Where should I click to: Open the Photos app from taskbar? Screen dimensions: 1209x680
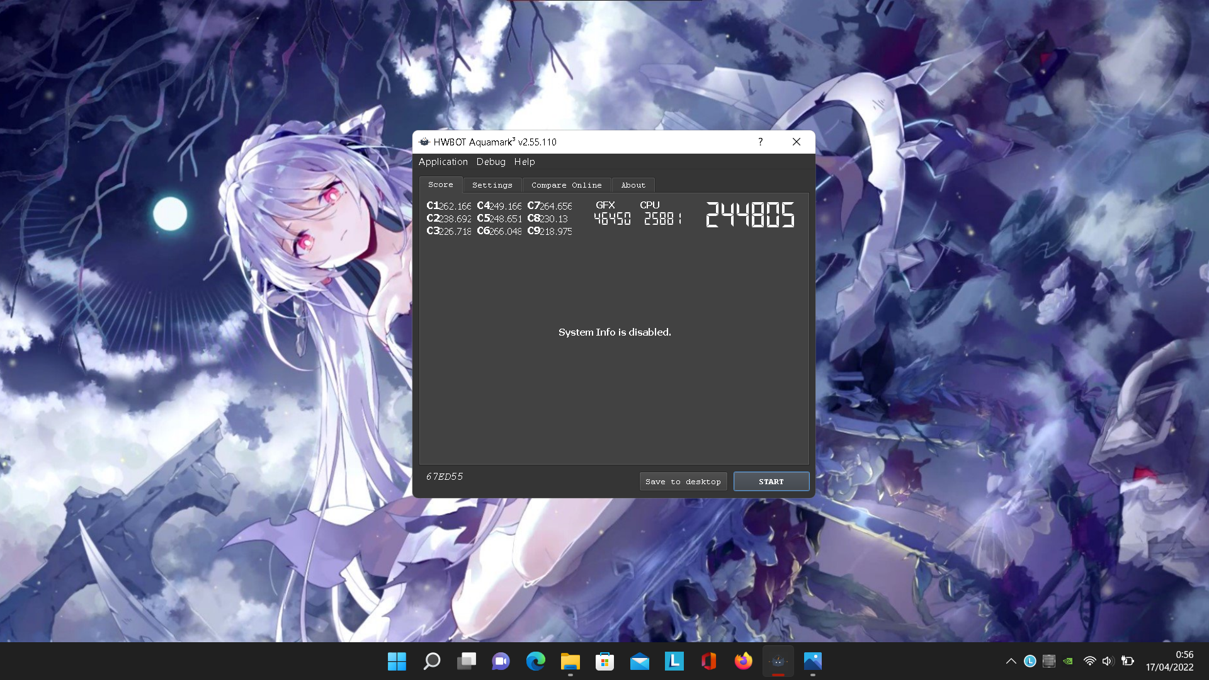[x=813, y=661]
